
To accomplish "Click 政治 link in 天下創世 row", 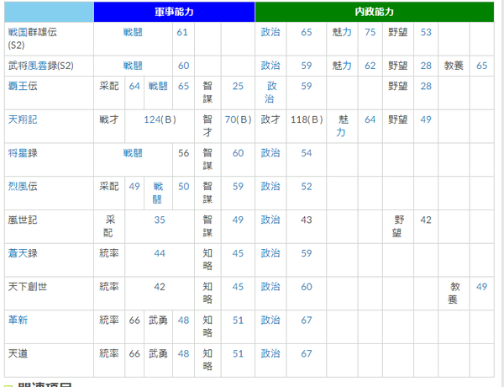I will [x=270, y=287].
